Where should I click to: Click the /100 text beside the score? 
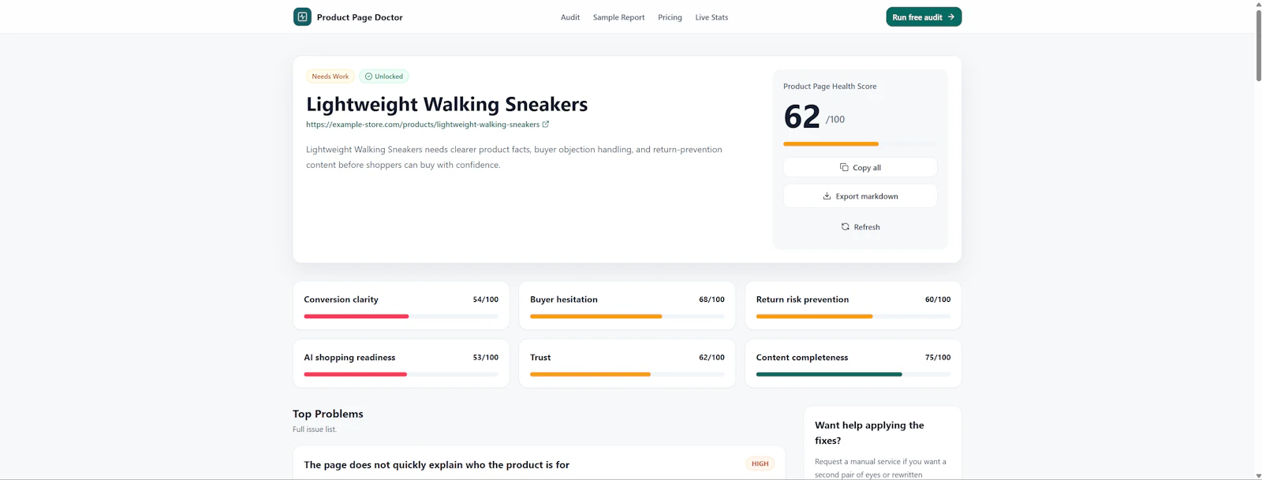tap(835, 120)
